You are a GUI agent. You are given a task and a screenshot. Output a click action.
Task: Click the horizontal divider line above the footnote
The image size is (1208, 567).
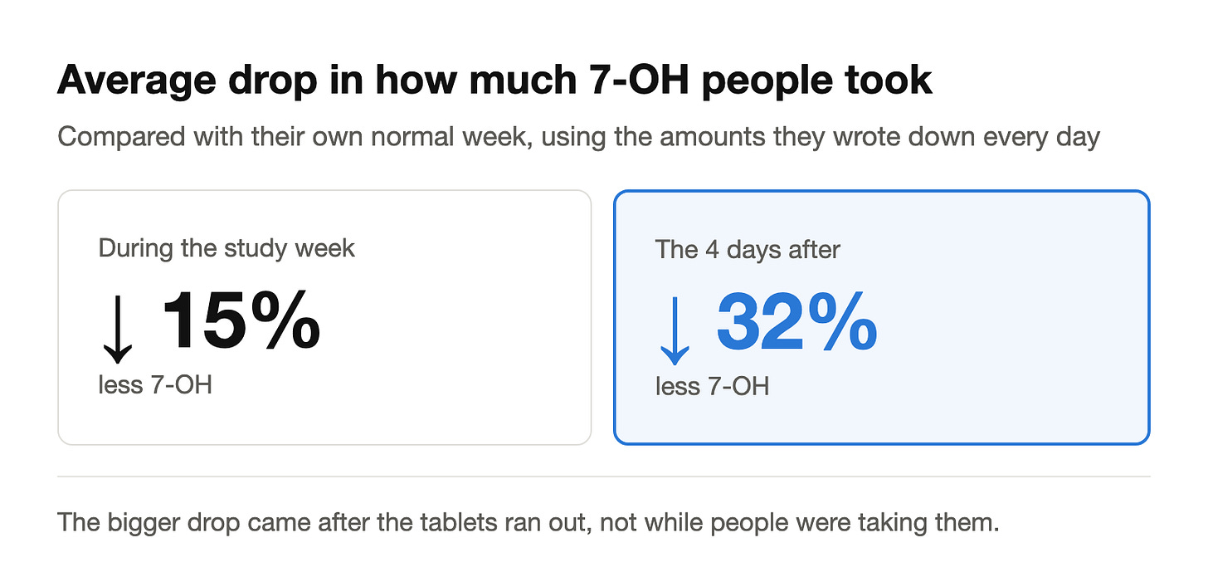[x=604, y=477]
